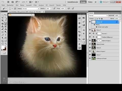This screenshot has width=122, height=91.
Task: Select the Path Selection tool
Action: click(3, 38)
